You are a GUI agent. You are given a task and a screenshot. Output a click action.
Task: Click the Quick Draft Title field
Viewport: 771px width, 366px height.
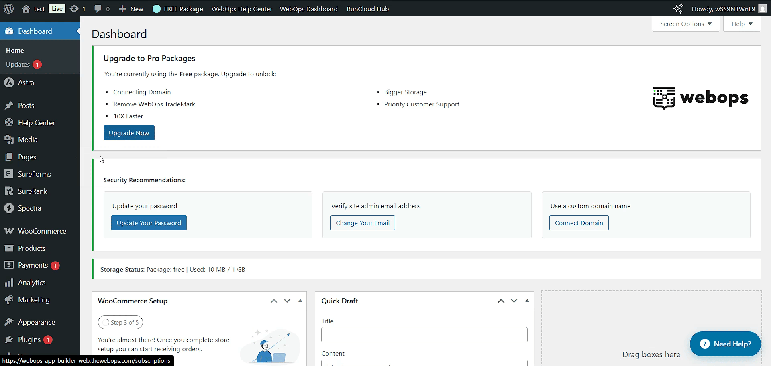click(424, 335)
